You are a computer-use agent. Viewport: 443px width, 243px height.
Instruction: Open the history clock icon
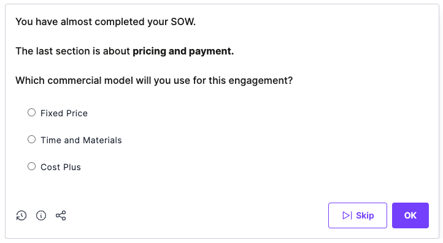point(21,215)
